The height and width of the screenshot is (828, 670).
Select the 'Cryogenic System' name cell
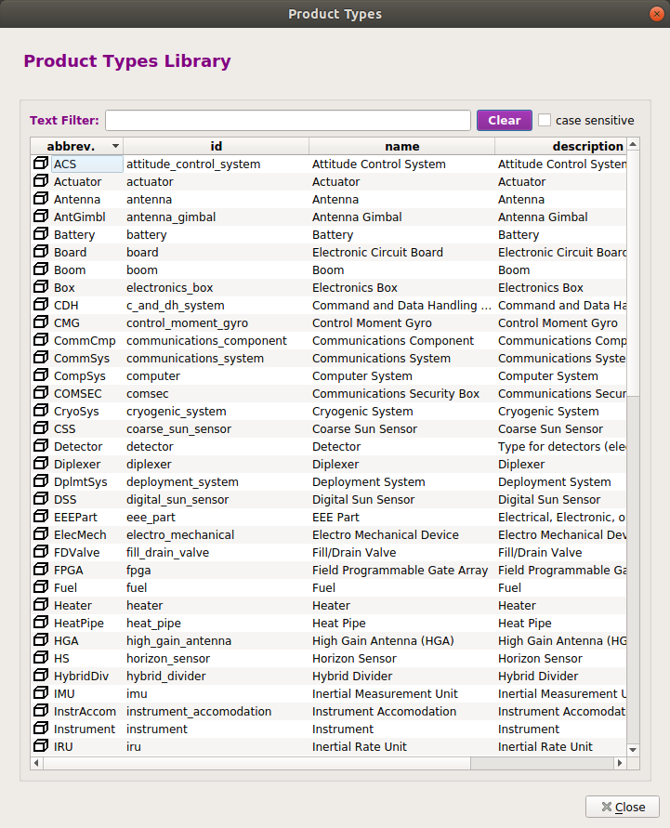[x=401, y=412]
